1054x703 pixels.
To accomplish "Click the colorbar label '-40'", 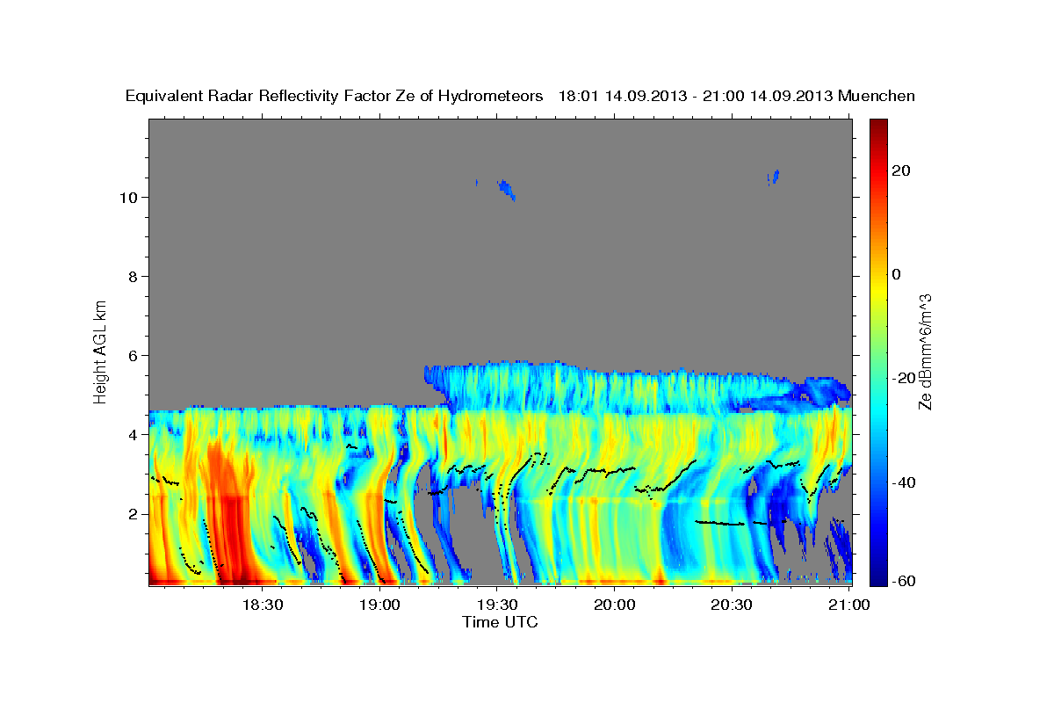I will click(904, 482).
